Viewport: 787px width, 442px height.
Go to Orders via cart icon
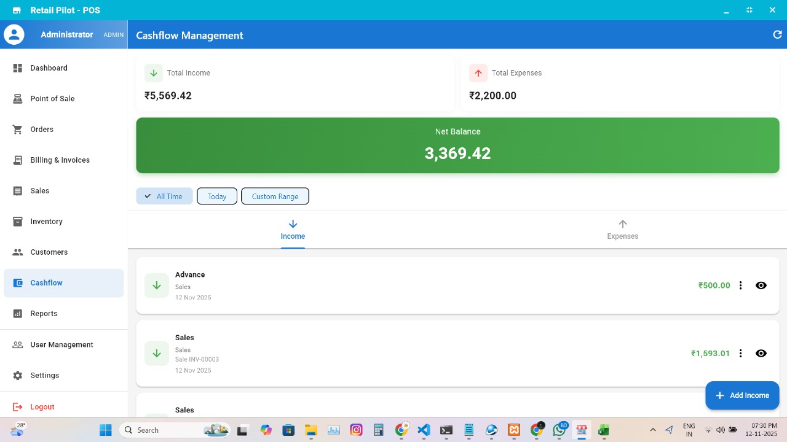[x=18, y=130]
